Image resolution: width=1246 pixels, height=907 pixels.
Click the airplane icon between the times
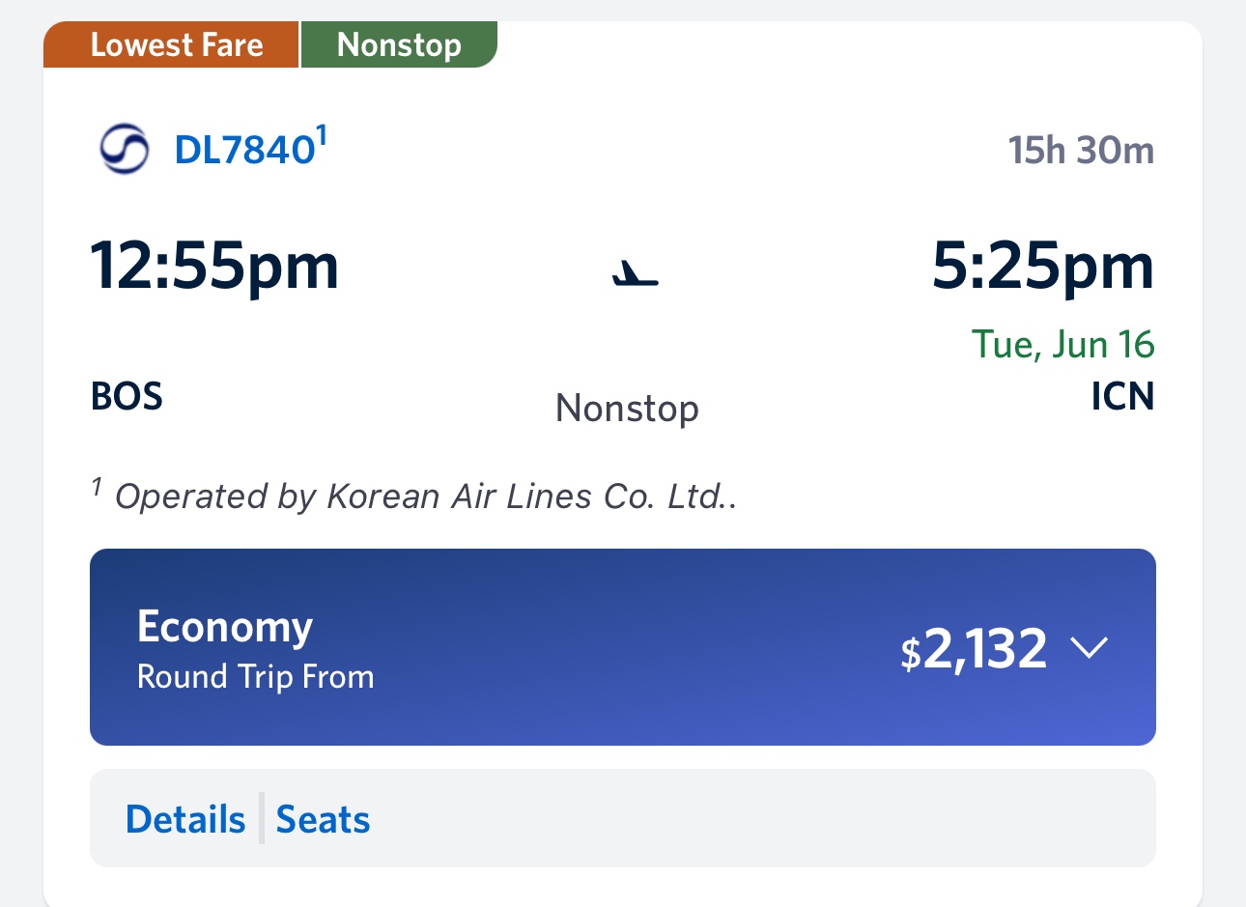point(635,273)
